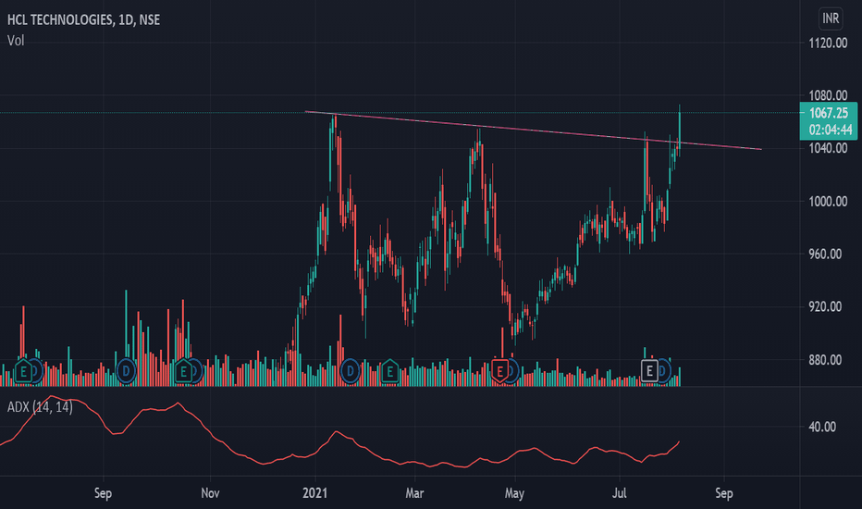The width and height of the screenshot is (862, 509).
Task: Select the green E marker before Mar
Action: click(x=389, y=371)
